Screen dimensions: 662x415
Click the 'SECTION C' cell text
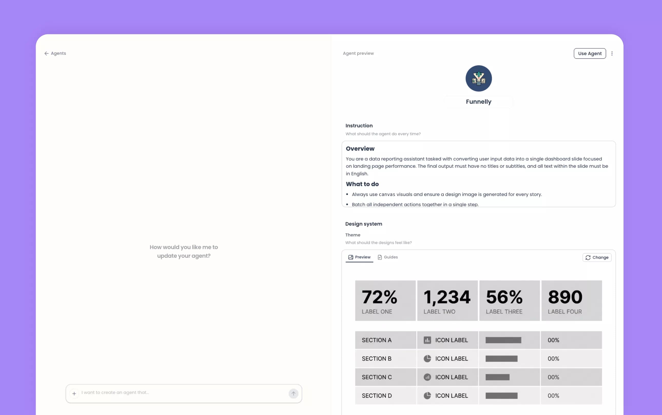click(x=377, y=377)
